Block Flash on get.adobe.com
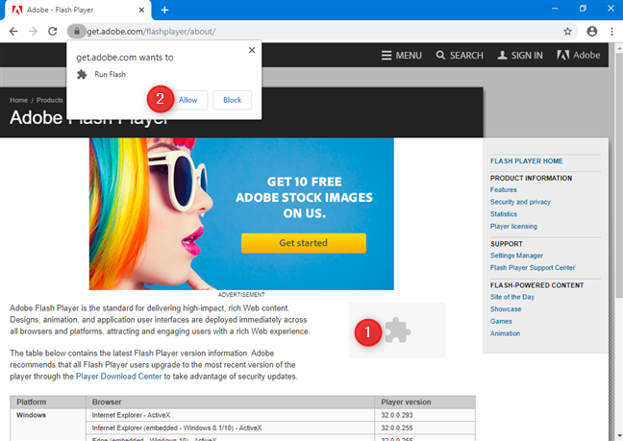623x441 pixels. [x=232, y=100]
